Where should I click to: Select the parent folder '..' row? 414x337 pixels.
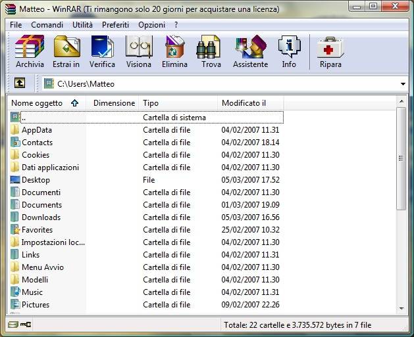point(147,117)
